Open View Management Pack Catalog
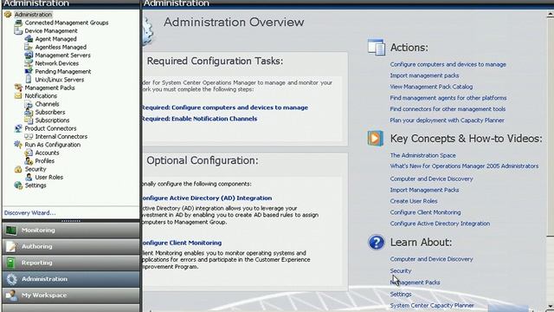The image size is (554, 312). click(431, 87)
